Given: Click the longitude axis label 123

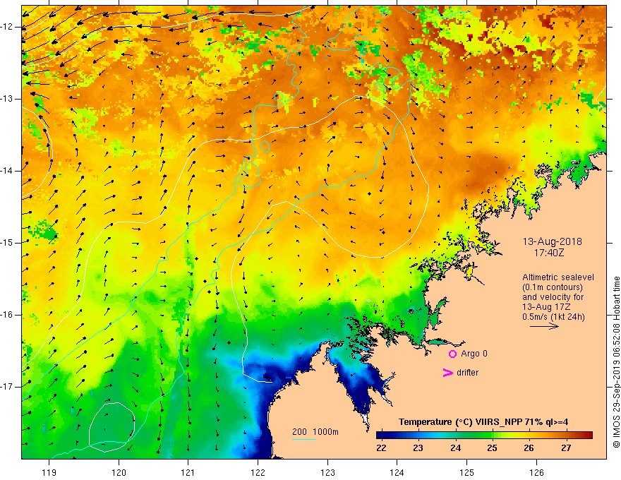Looking at the screenshot, I should (327, 472).
